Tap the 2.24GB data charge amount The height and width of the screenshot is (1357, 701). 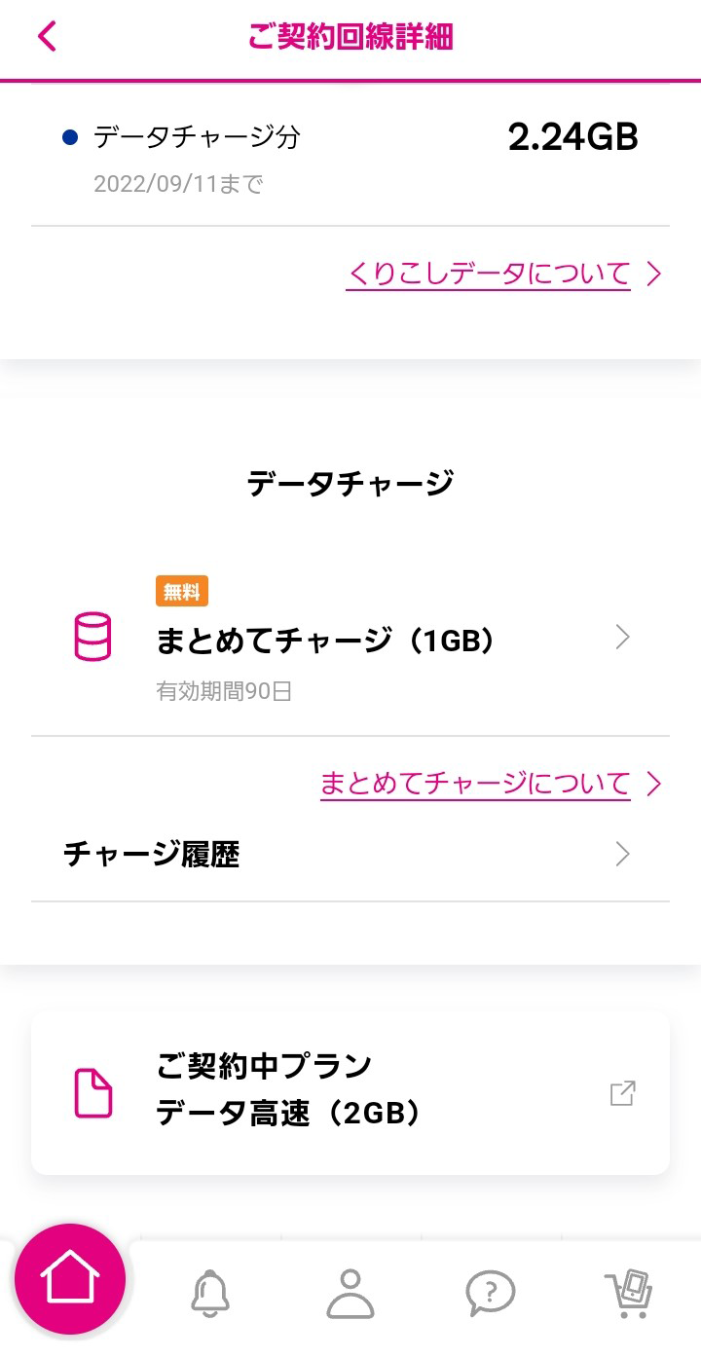pos(572,137)
